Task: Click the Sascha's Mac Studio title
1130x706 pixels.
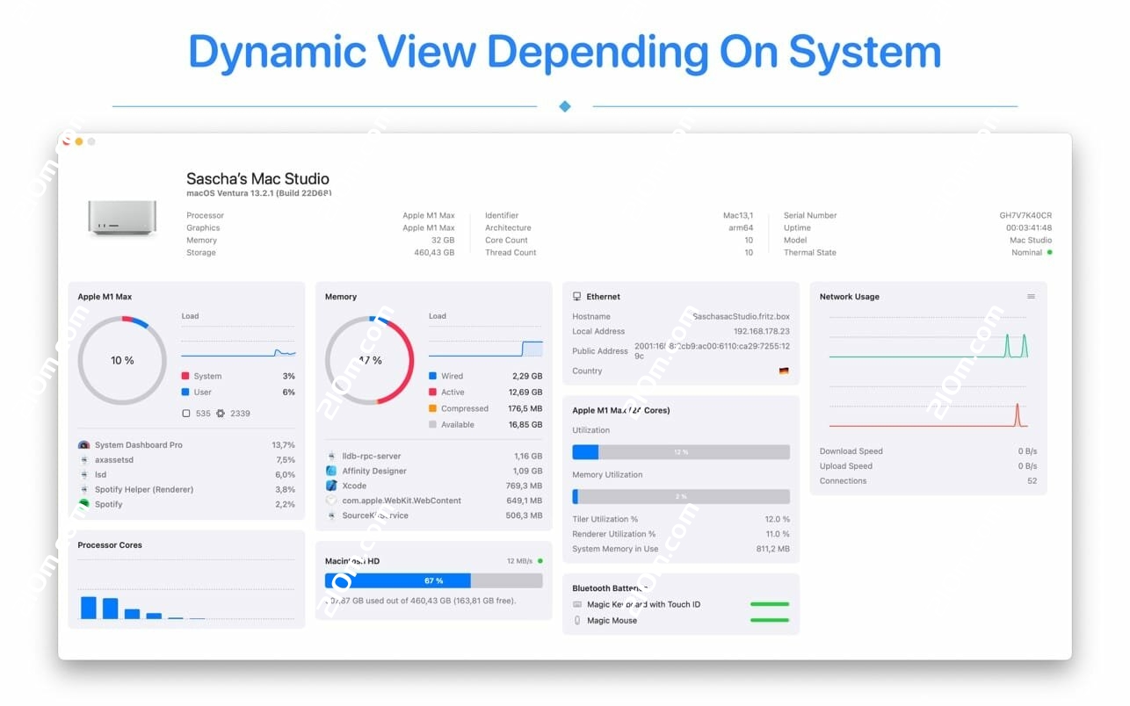Action: [257, 178]
